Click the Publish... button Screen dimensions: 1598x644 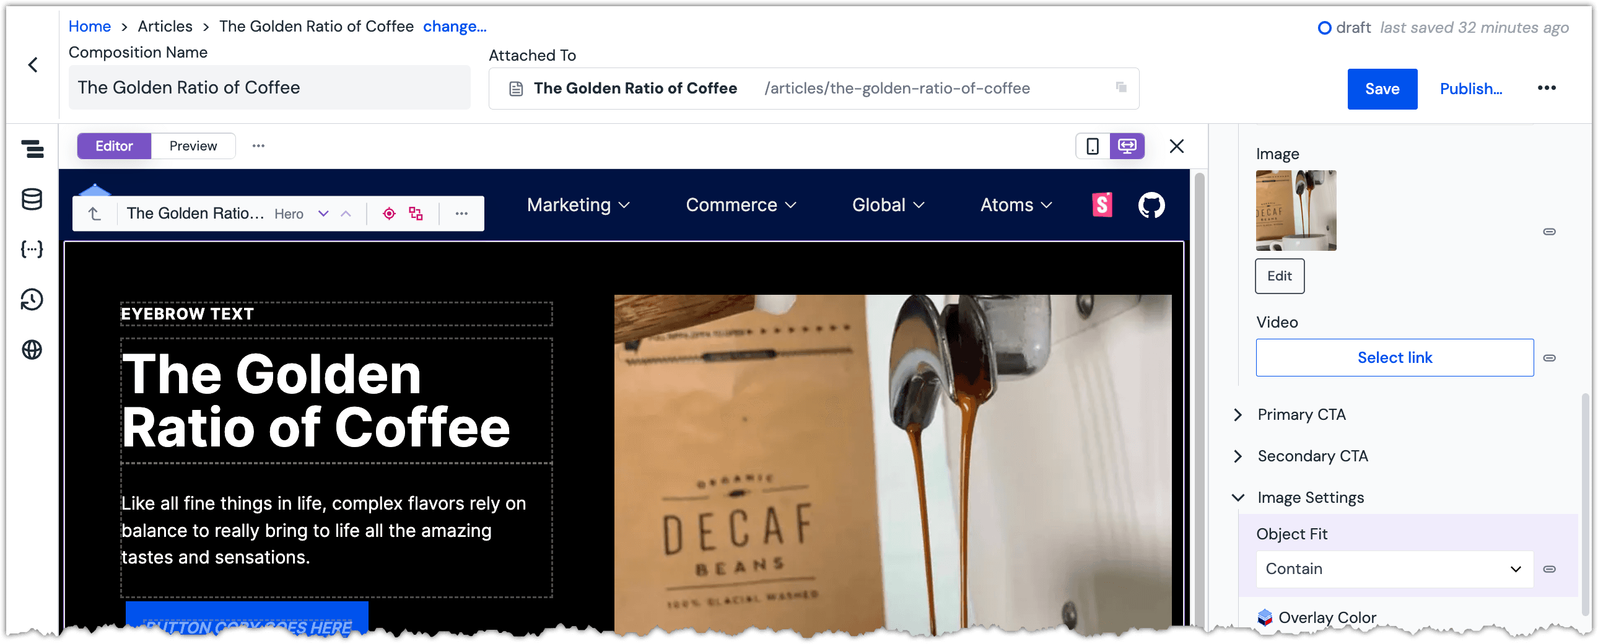pos(1471,89)
